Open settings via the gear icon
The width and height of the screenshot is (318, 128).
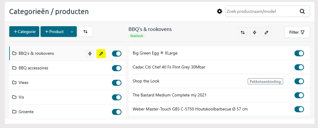[x=219, y=11]
